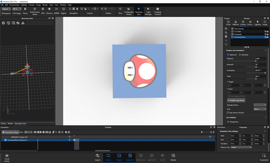The height and width of the screenshot is (163, 270).
Task: Toggle the Geometry View window
Action: [139, 11]
